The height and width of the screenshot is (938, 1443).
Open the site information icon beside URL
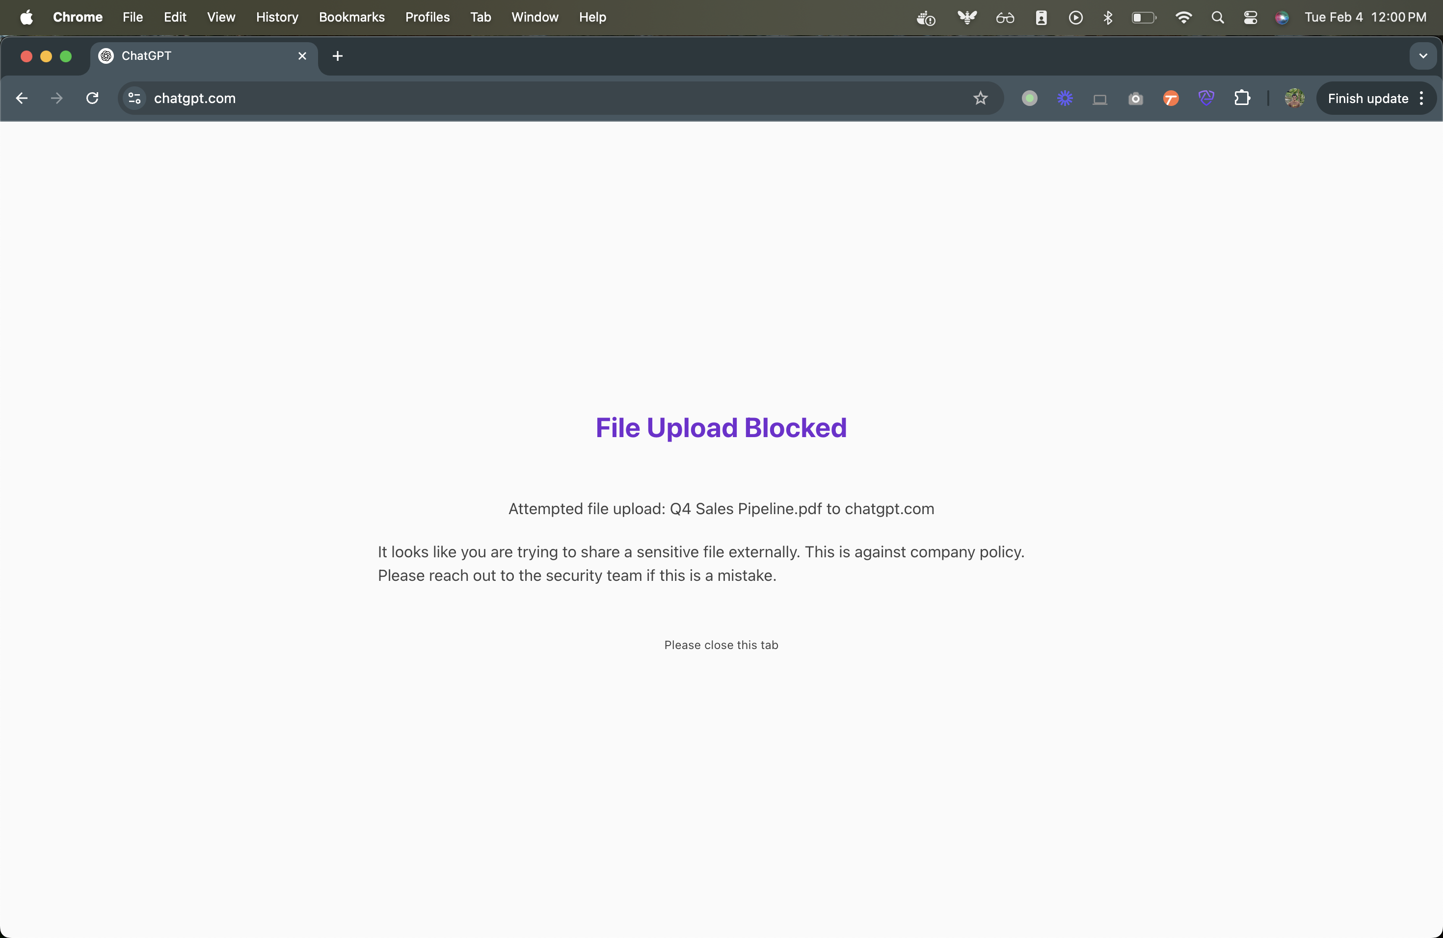[x=134, y=98]
